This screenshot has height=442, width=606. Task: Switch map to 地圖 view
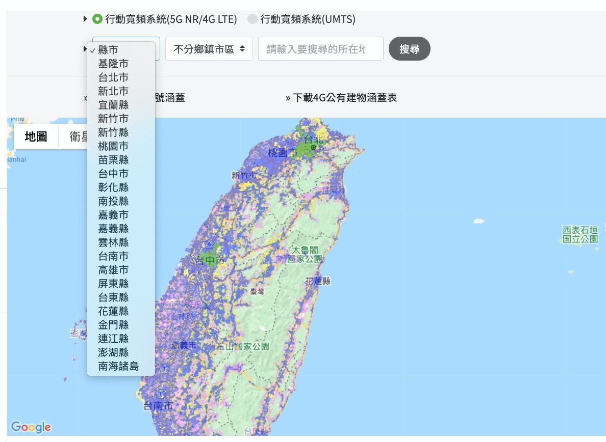click(36, 136)
